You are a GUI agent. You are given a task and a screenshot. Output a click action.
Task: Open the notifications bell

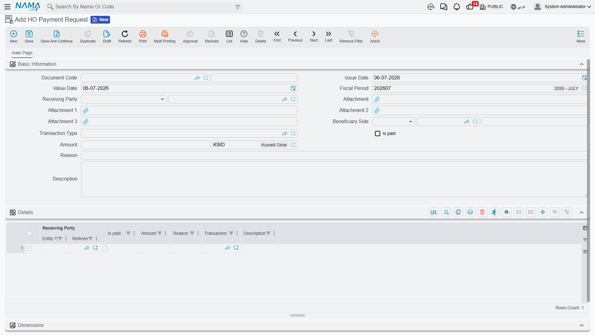click(x=456, y=7)
